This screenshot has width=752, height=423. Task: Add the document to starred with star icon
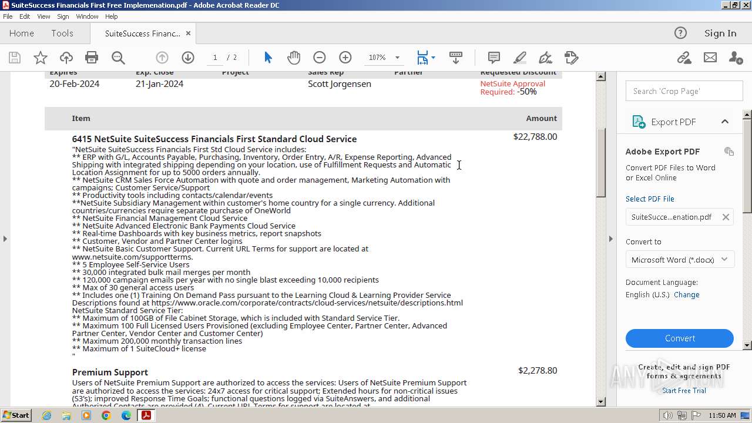coord(41,58)
